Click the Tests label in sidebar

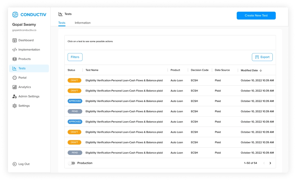point(22,68)
